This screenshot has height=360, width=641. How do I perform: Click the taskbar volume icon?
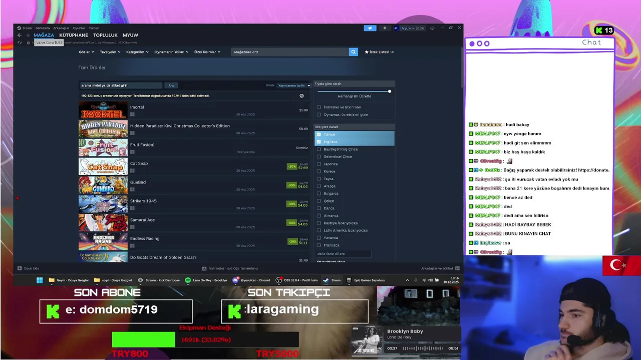431,280
